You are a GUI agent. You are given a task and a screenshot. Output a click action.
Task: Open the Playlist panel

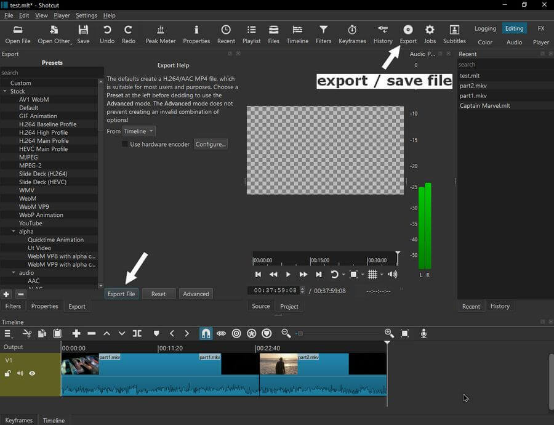click(251, 34)
